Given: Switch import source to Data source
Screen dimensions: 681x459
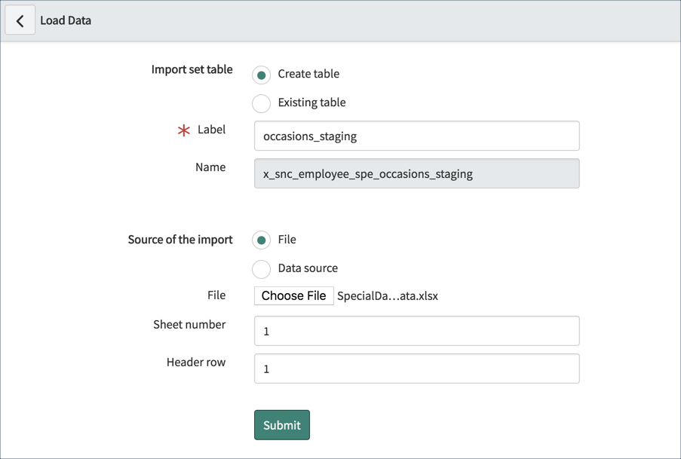Looking at the screenshot, I should pos(261,269).
